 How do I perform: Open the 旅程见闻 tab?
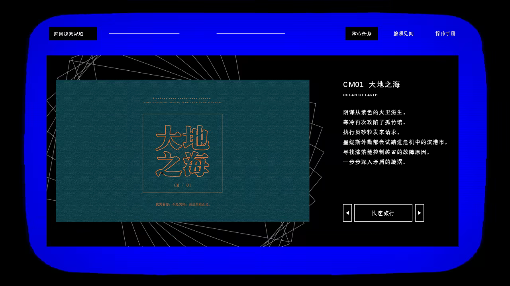pyautogui.click(x=404, y=34)
